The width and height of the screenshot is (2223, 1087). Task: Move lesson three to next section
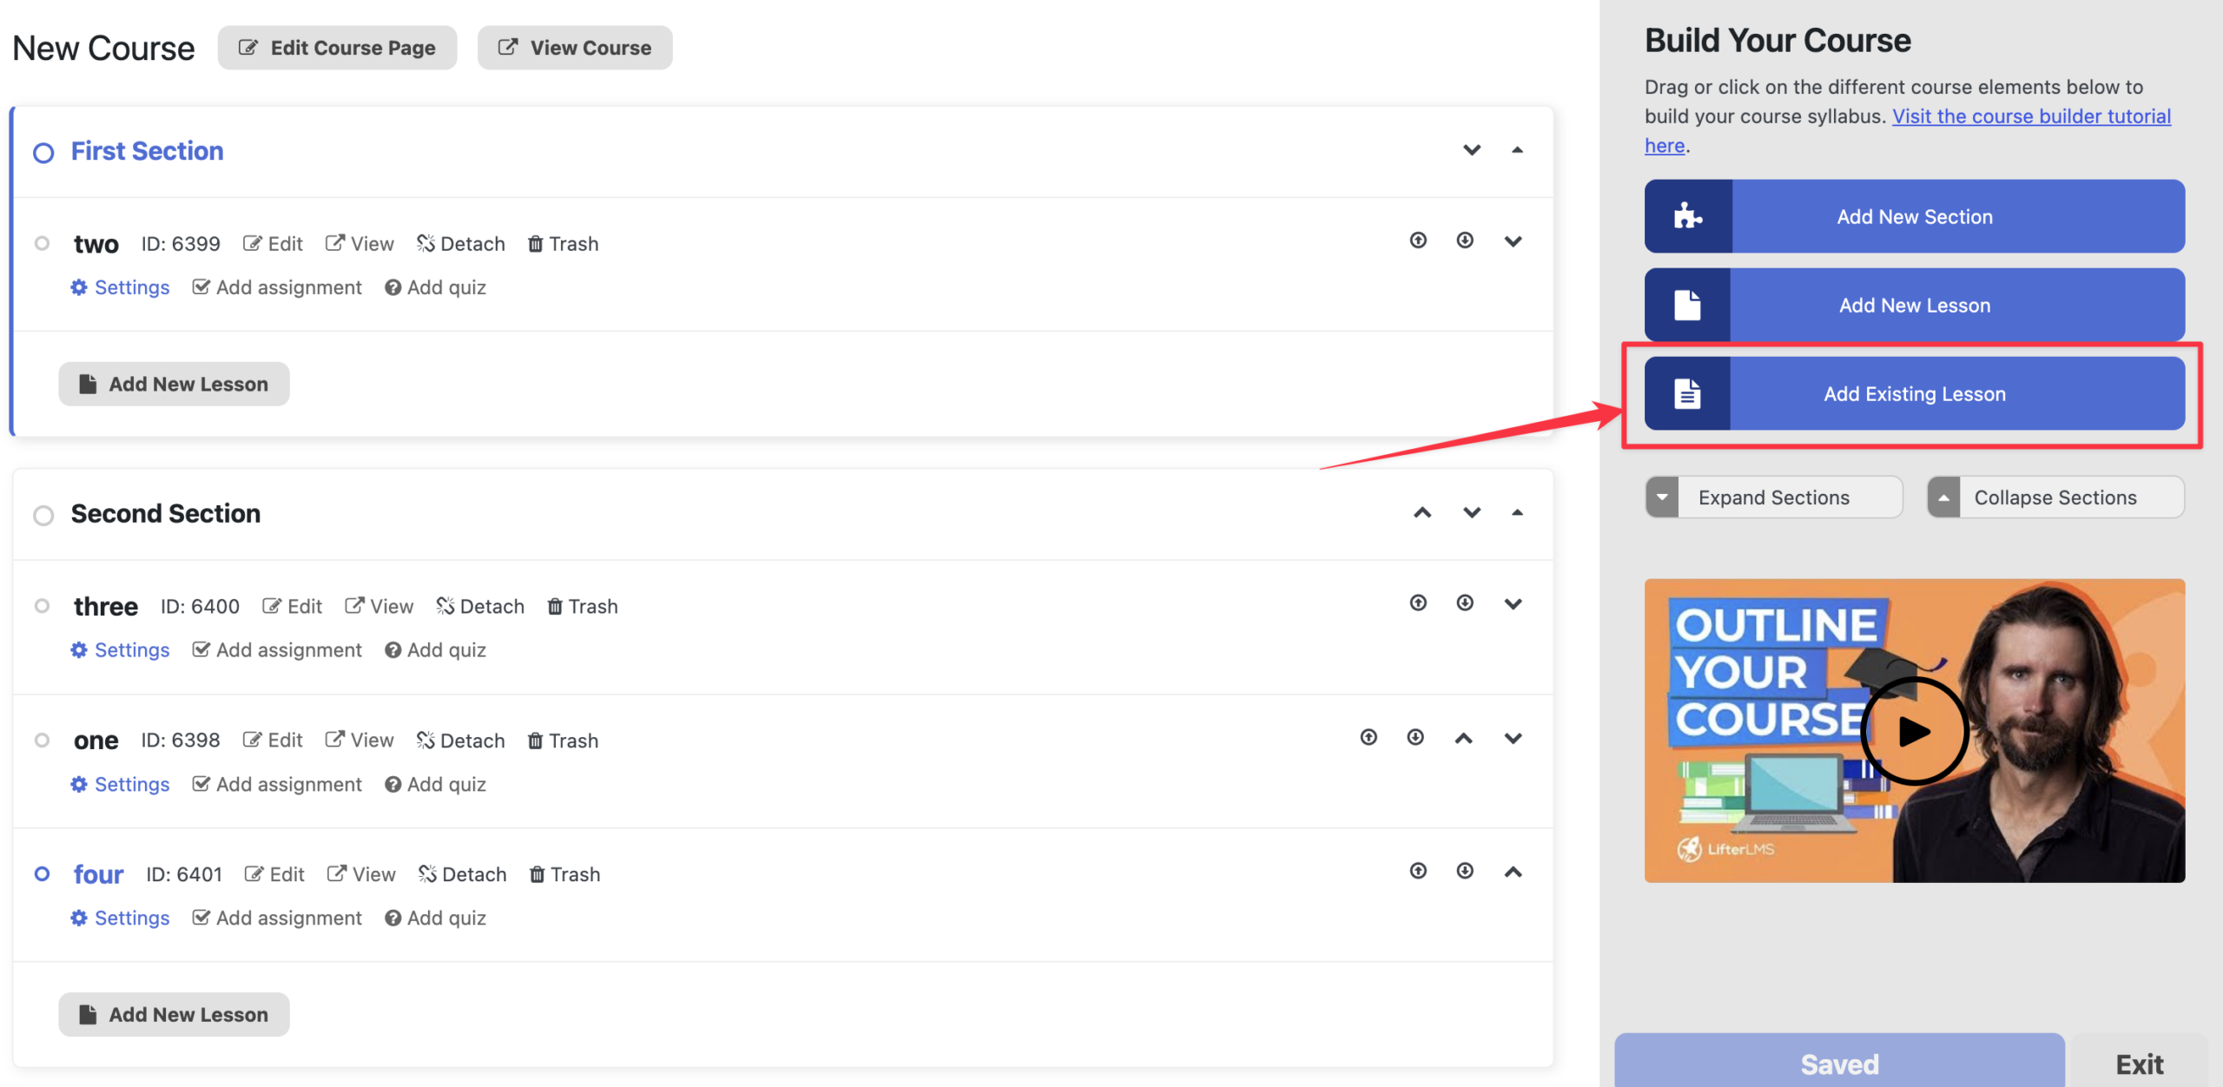pos(1465,603)
